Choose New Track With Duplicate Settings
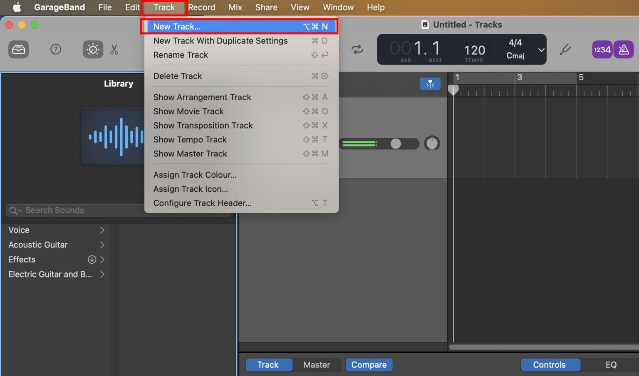This screenshot has width=639, height=376. pyautogui.click(x=241, y=41)
